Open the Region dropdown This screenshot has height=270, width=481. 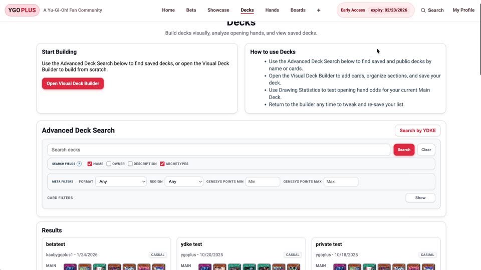click(184, 181)
